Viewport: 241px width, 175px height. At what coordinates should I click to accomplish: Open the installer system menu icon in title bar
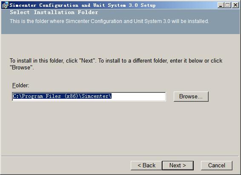coord(5,5)
